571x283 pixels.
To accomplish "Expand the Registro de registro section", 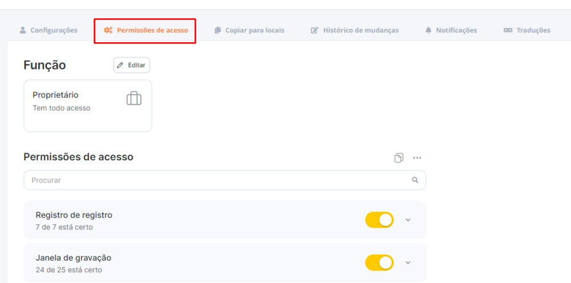I will (x=408, y=220).
